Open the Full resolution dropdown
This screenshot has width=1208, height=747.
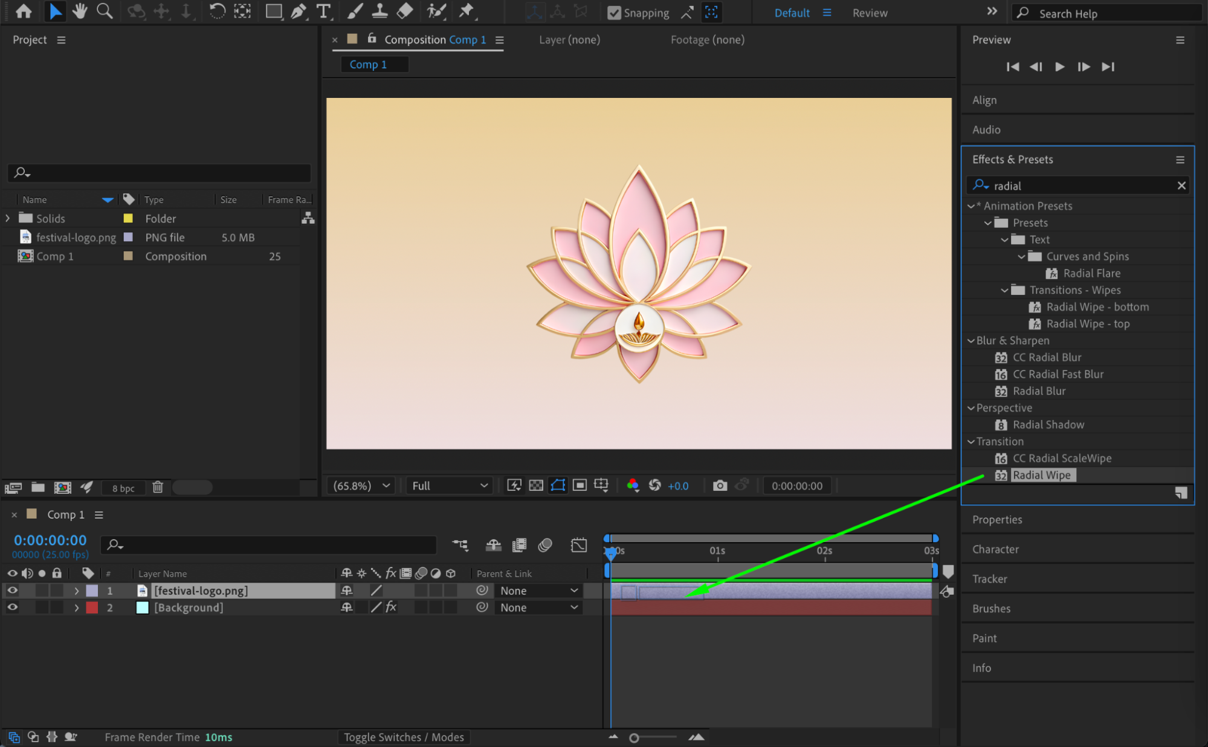(x=449, y=485)
